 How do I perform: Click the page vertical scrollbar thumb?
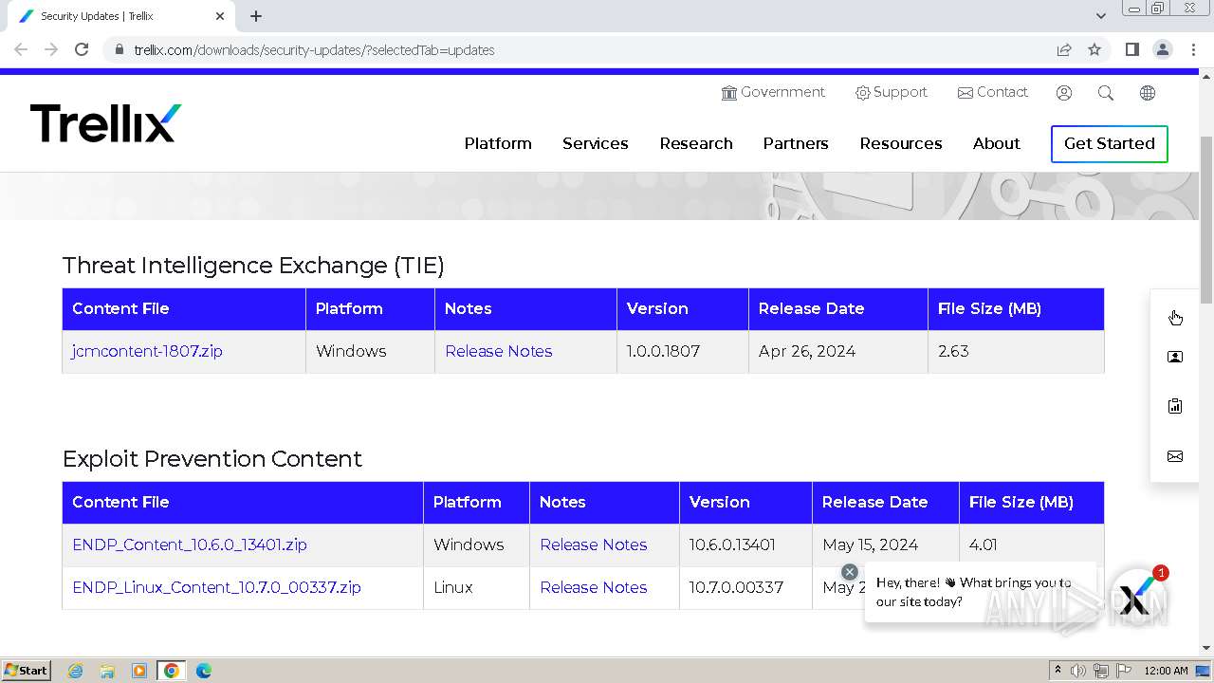click(1206, 220)
